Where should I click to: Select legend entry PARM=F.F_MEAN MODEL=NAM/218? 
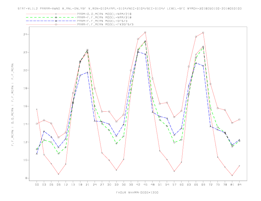point(104,17)
